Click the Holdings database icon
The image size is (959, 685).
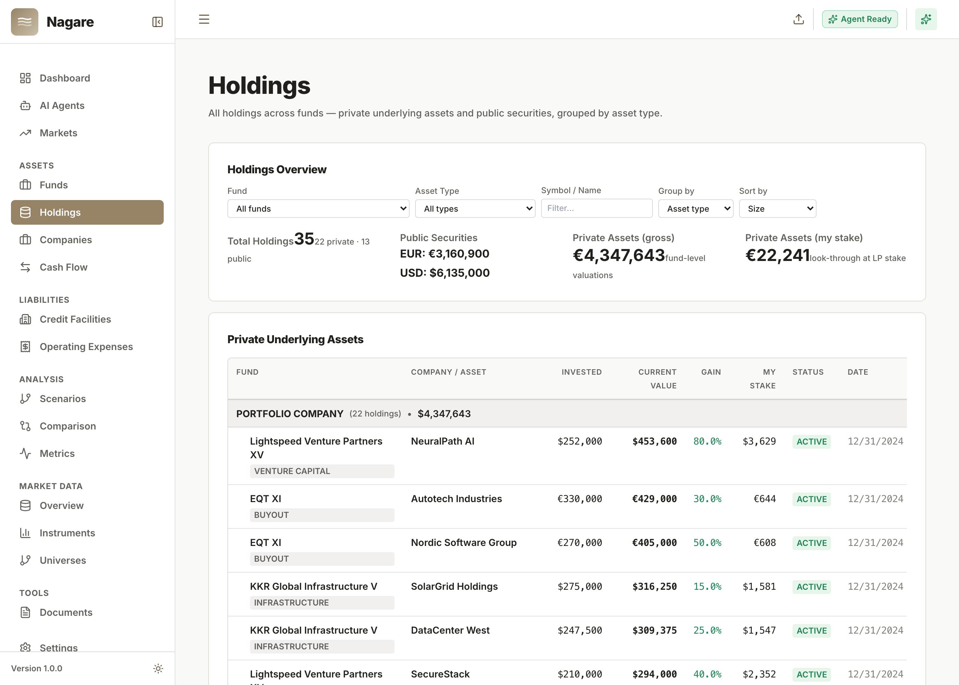[25, 212]
